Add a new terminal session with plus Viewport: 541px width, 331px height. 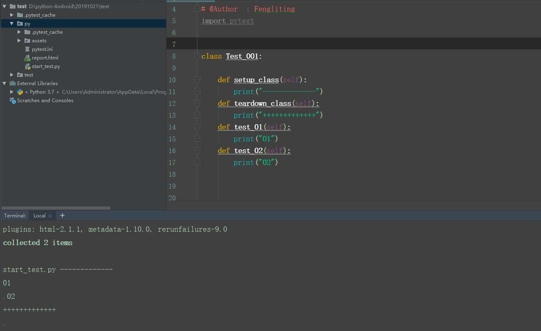(62, 215)
